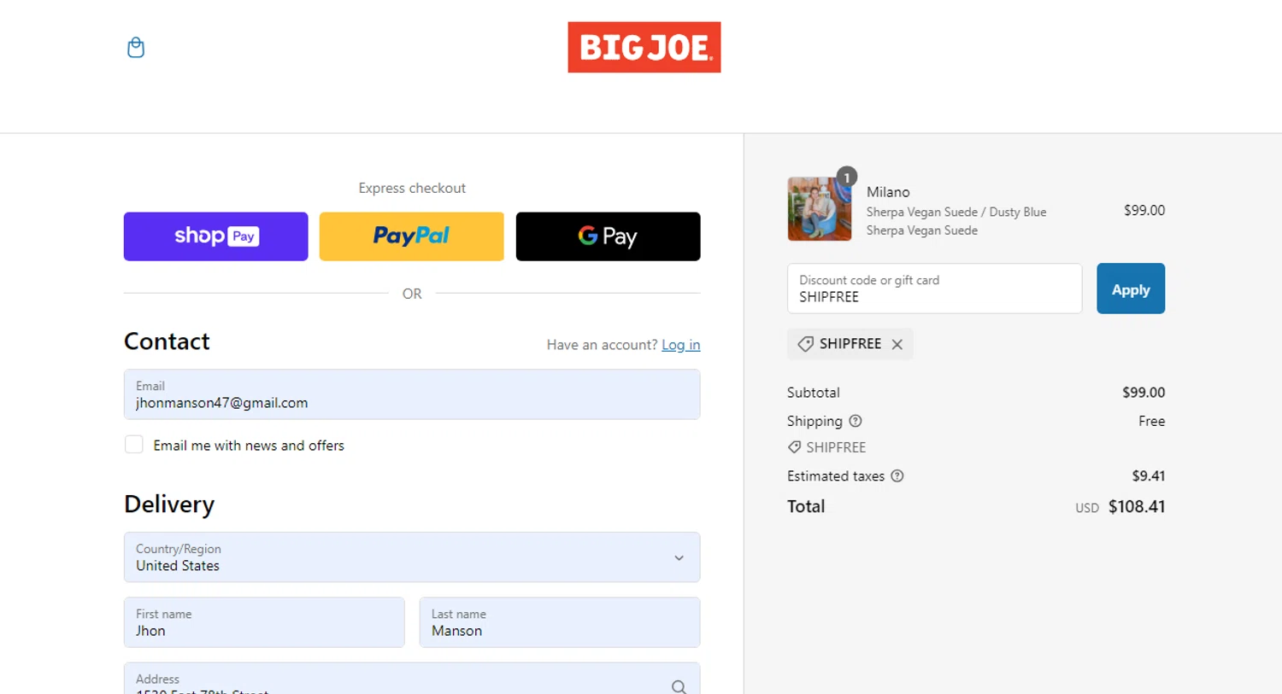The height and width of the screenshot is (694, 1282).
Task: Click the Contact section heading
Action: [167, 341]
